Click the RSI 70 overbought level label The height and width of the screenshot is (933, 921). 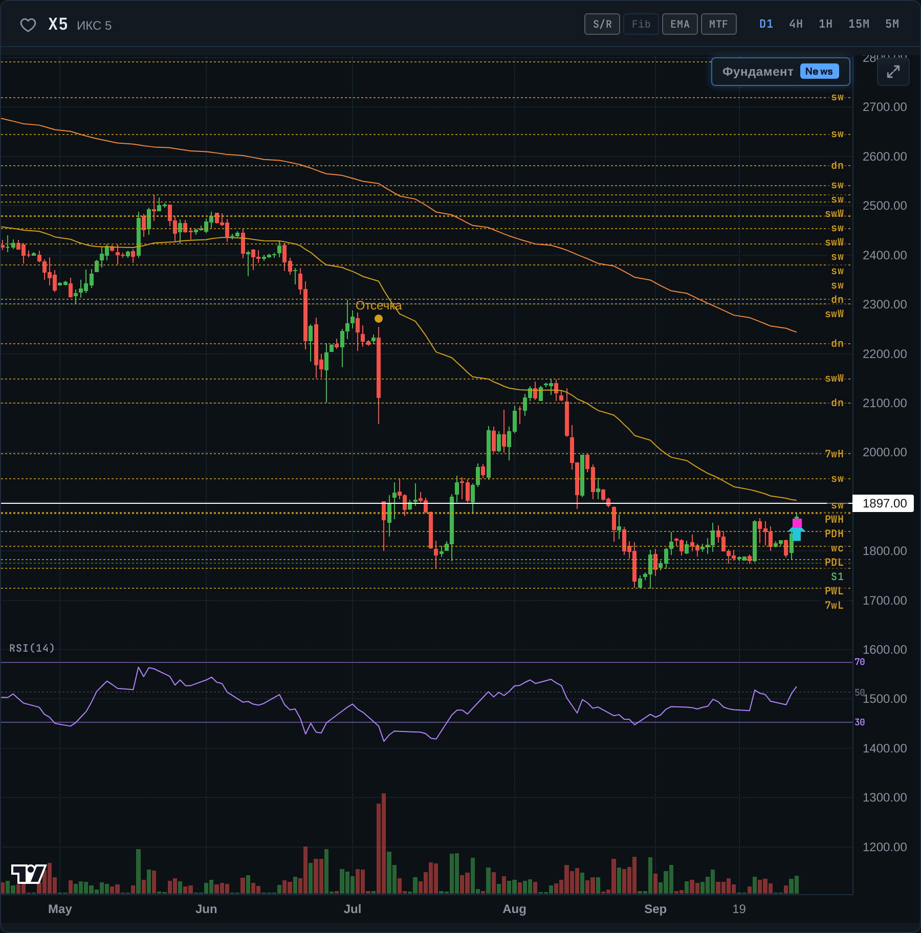pyautogui.click(x=860, y=662)
